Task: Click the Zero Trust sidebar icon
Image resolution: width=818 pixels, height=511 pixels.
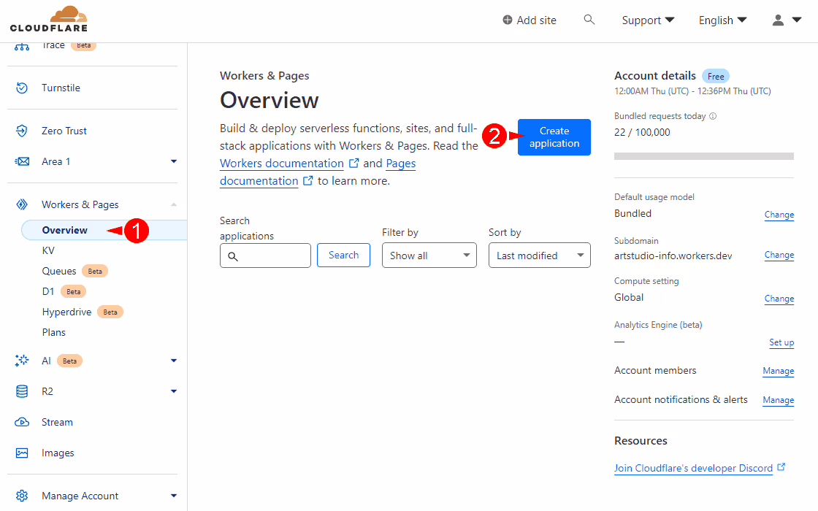Action: click(22, 131)
